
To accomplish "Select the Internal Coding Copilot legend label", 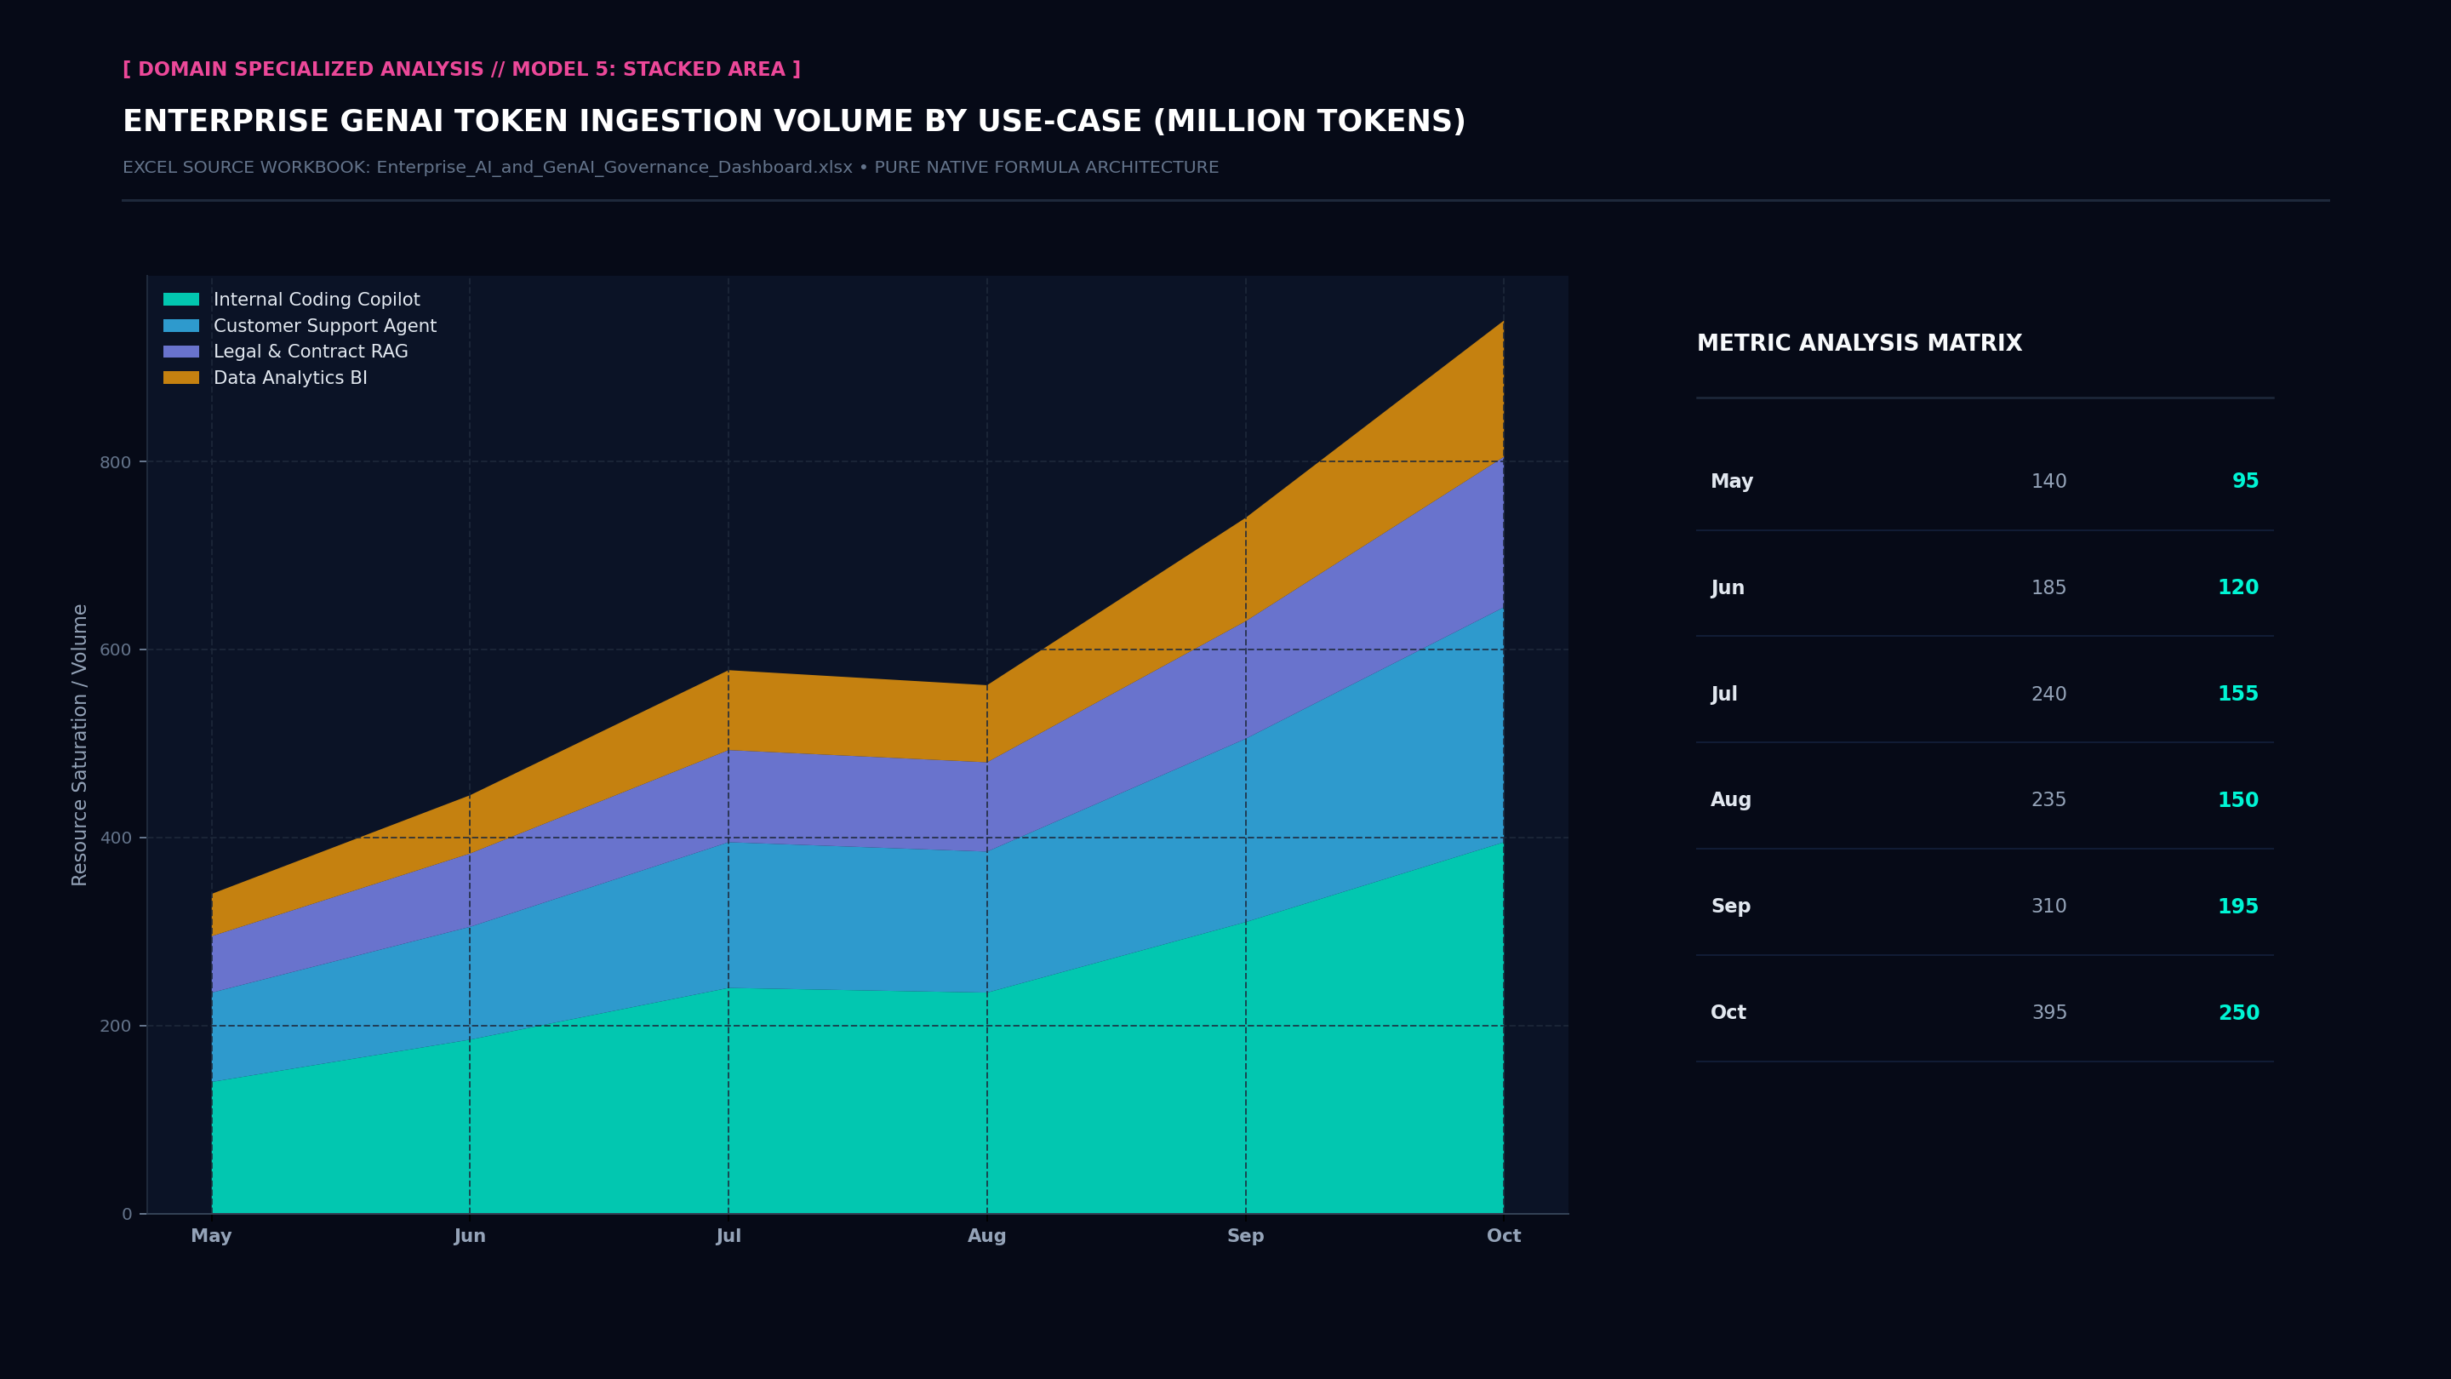I will (x=316, y=300).
